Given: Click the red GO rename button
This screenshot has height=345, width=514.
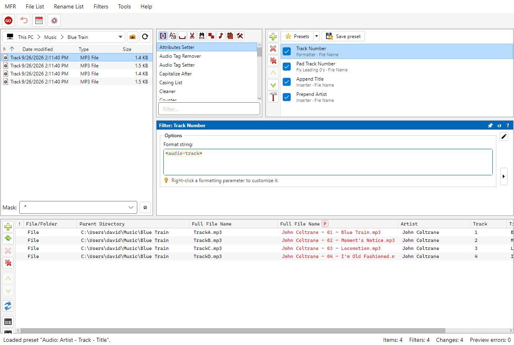Looking at the screenshot, I should click(8, 20).
